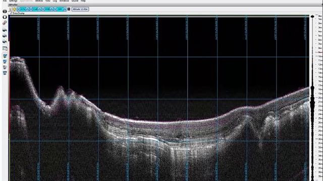The width and height of the screenshot is (323, 181).
Task: Decrease the third cyan toolbar value
Action: tap(42, 9)
